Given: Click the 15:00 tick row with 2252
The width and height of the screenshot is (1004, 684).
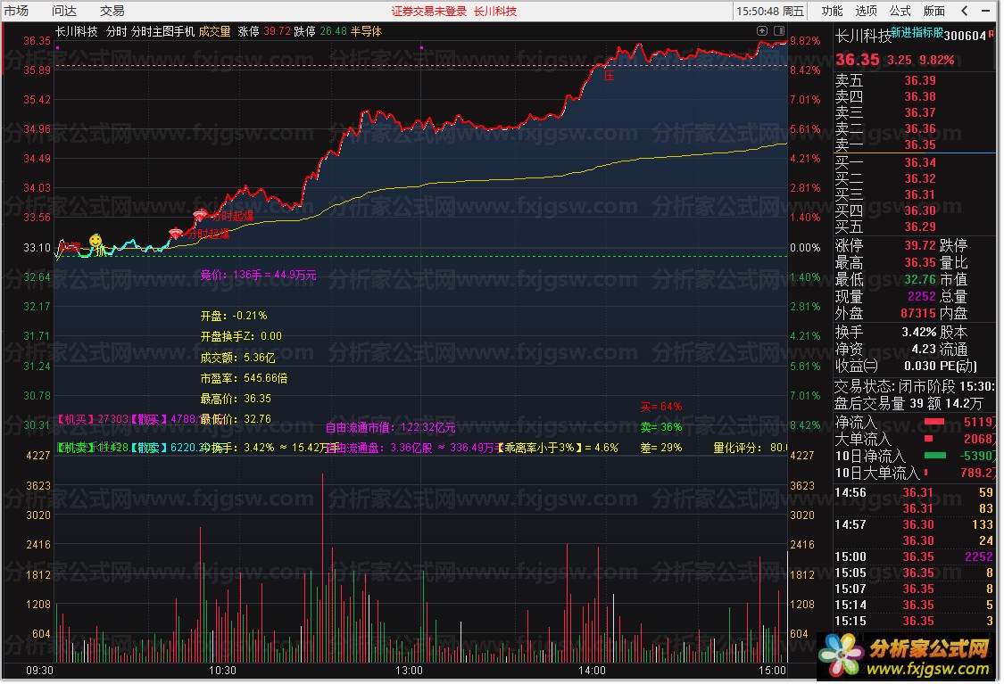Looking at the screenshot, I should click(915, 556).
